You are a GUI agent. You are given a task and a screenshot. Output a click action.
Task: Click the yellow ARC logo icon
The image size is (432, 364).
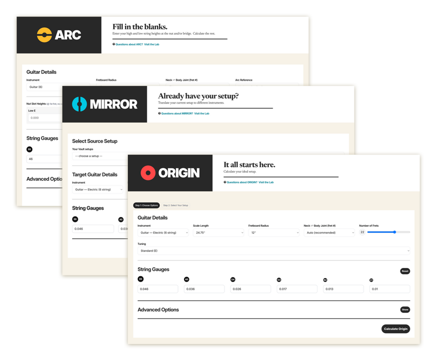coord(44,35)
